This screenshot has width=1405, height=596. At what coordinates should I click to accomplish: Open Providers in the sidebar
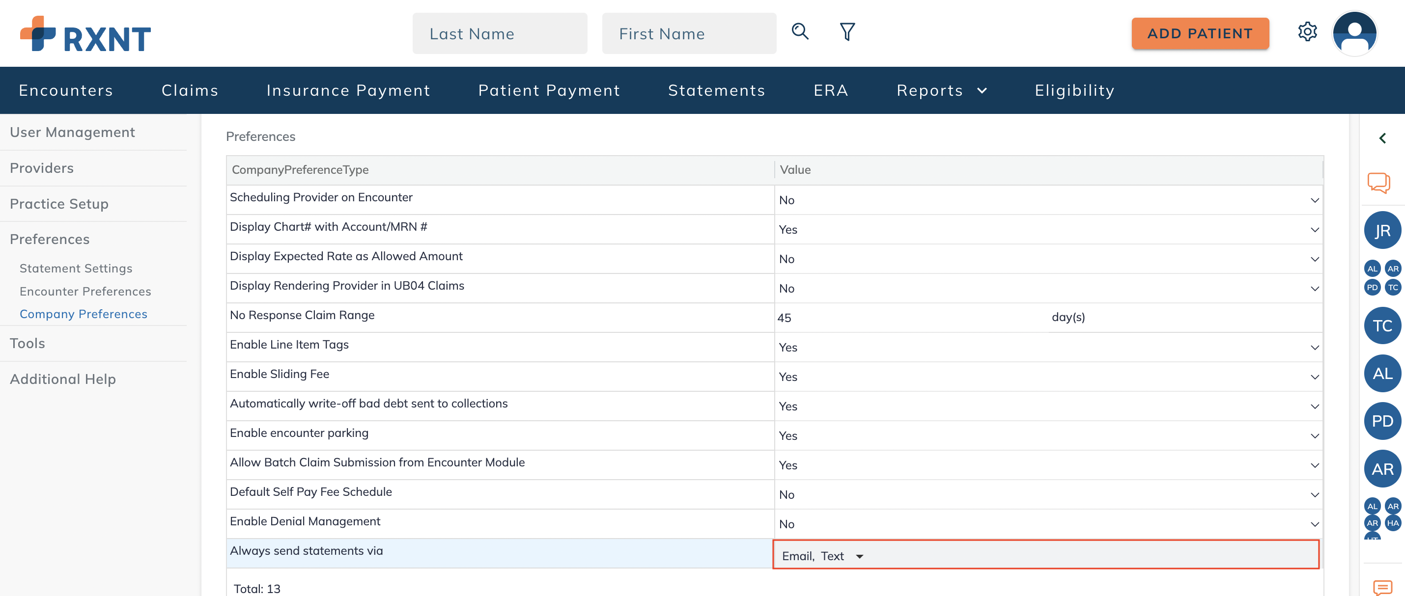pyautogui.click(x=41, y=168)
